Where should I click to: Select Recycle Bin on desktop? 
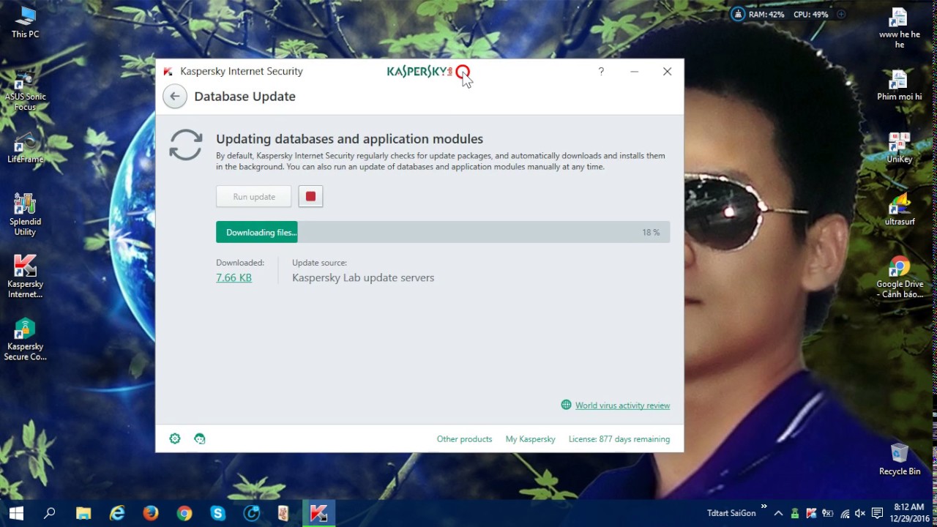pyautogui.click(x=900, y=459)
